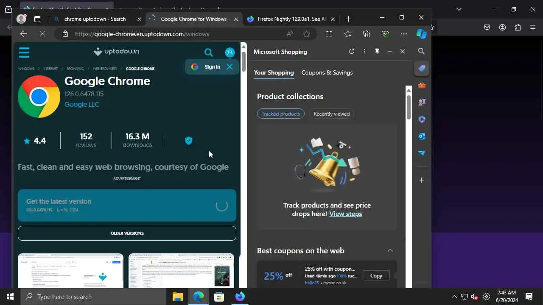
Task: Switch to Firefox Nightly 129.0a1 Edge tab
Action: click(x=292, y=19)
